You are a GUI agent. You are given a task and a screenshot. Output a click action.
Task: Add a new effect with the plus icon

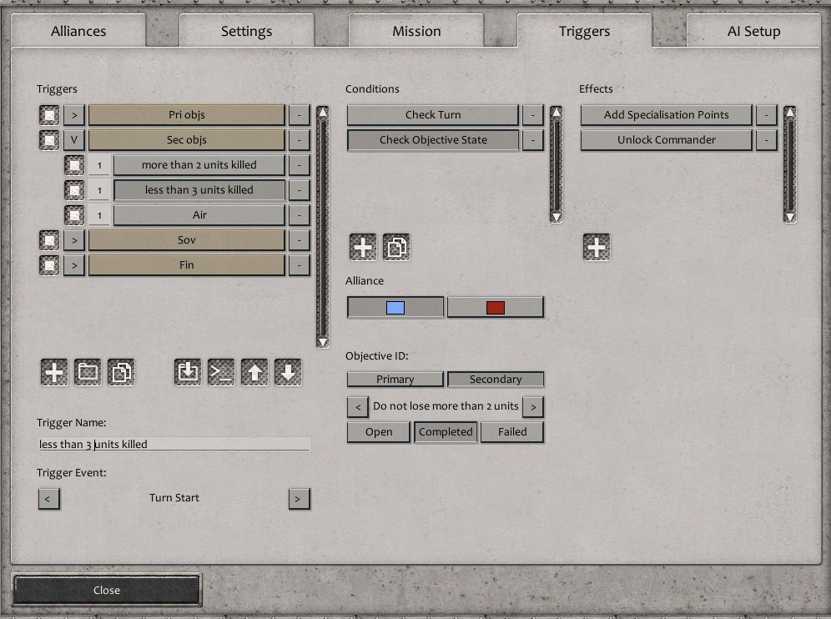coord(596,247)
